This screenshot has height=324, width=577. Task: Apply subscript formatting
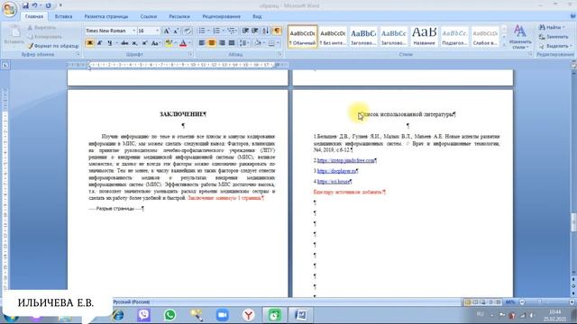pyautogui.click(x=134, y=43)
